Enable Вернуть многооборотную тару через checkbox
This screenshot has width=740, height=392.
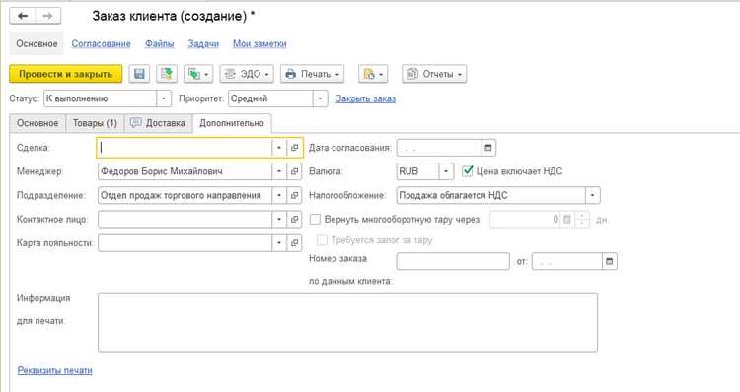pyautogui.click(x=315, y=219)
